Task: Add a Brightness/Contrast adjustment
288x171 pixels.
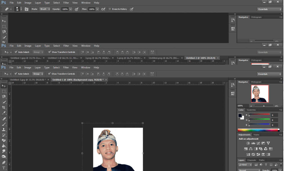Action: (x=248, y=143)
